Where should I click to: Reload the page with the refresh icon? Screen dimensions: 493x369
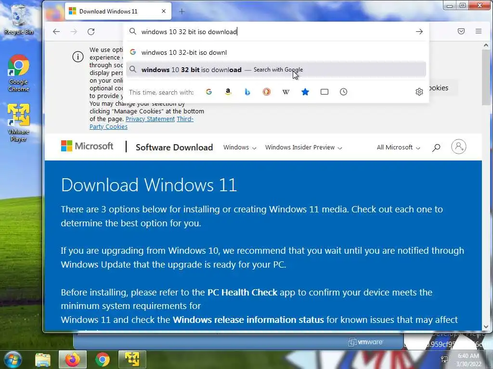click(91, 31)
